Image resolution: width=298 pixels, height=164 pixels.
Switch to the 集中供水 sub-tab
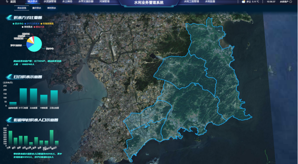click(37, 8)
